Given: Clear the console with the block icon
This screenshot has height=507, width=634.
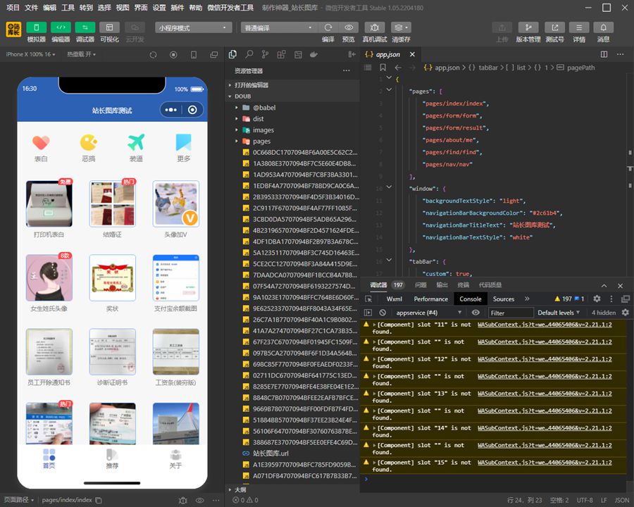Looking at the screenshot, I should point(383,313).
